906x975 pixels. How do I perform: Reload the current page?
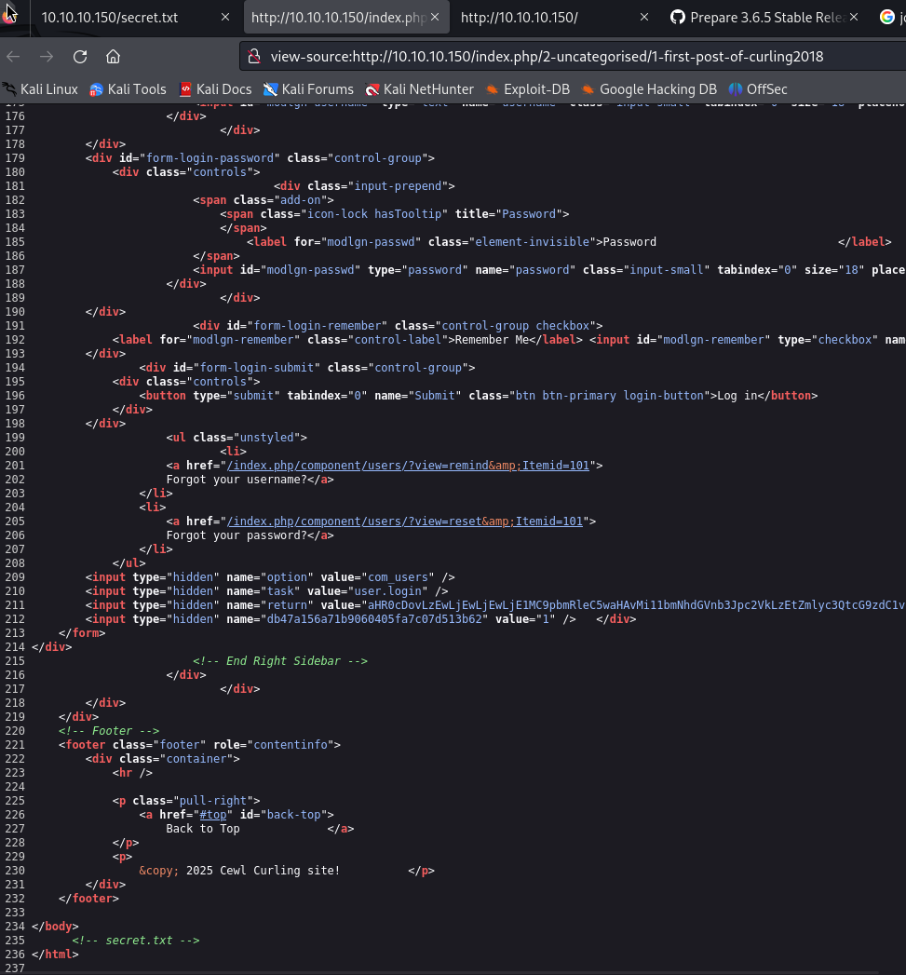(x=80, y=57)
